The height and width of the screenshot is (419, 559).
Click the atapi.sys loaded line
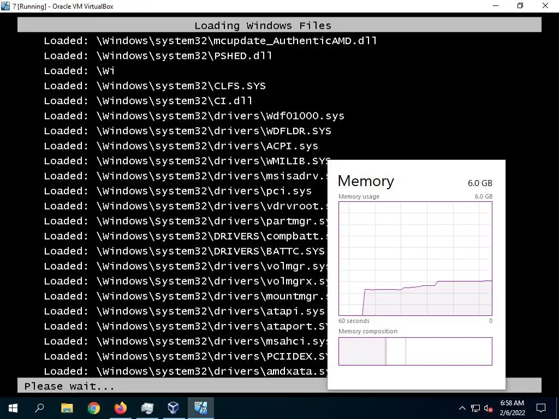184,311
